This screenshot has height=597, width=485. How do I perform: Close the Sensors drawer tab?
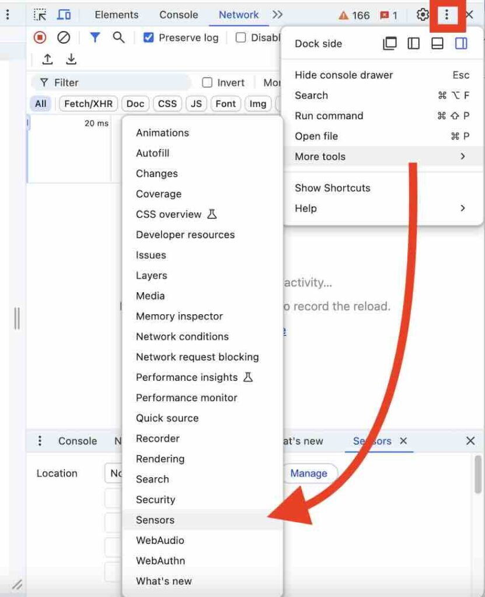click(x=403, y=441)
